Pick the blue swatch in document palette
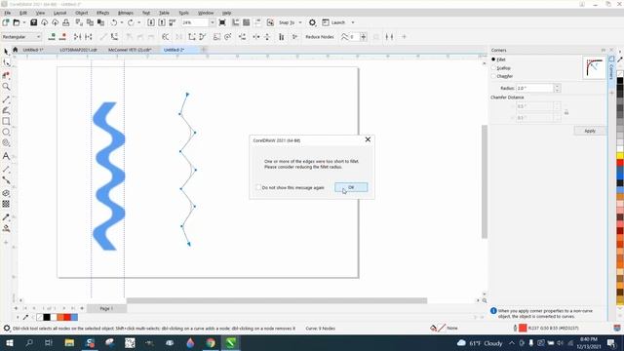The height and width of the screenshot is (351, 624). click(74, 317)
